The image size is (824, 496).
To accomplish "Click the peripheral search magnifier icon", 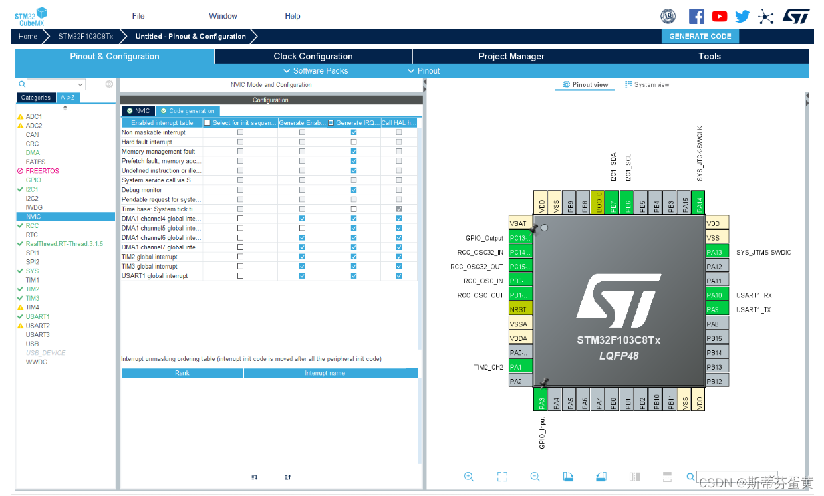I will click(x=22, y=84).
